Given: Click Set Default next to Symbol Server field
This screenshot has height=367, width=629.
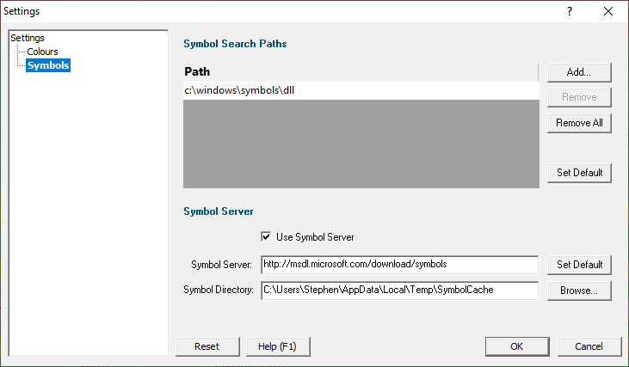Looking at the screenshot, I should point(579,265).
